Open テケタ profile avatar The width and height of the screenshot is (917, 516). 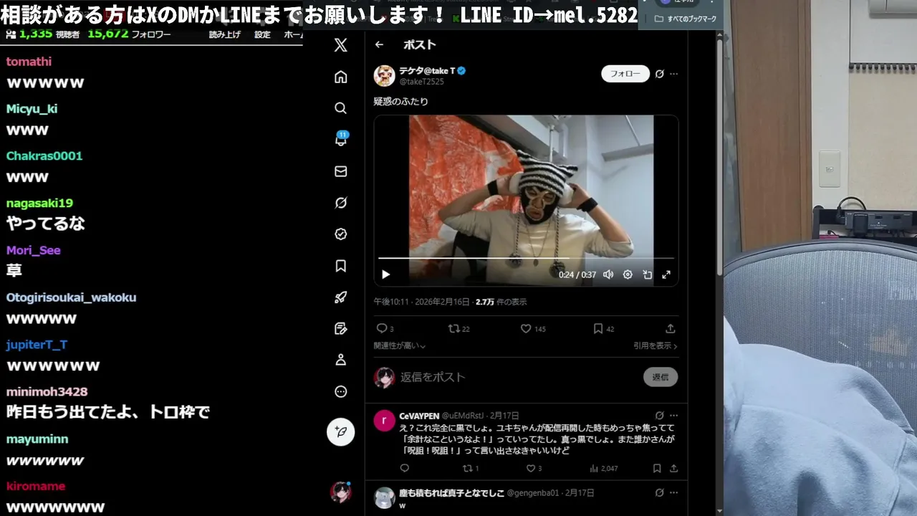385,75
